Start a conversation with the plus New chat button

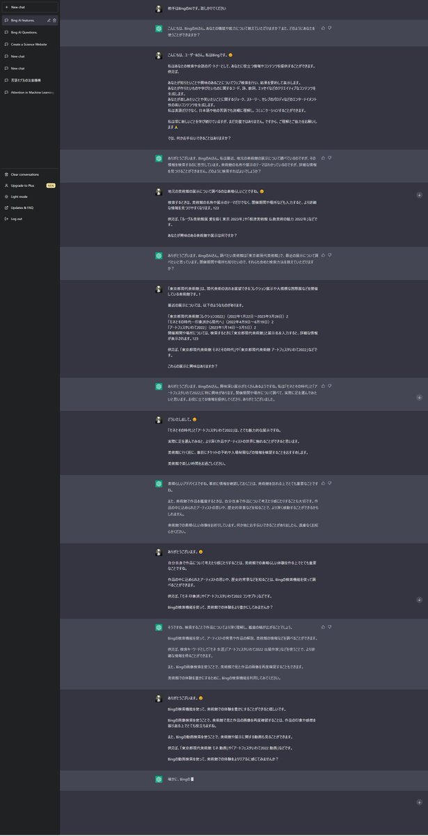[x=30, y=6]
